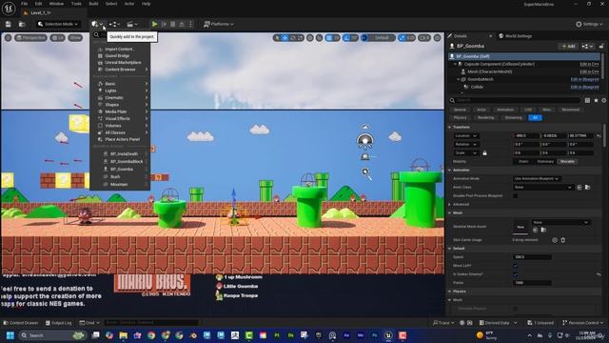Start Play in Editor with green play button
Screen dimensions: 609x343
[154, 24]
